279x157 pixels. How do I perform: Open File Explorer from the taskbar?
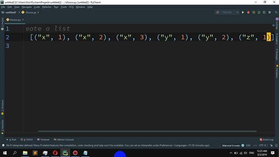click(x=25, y=153)
